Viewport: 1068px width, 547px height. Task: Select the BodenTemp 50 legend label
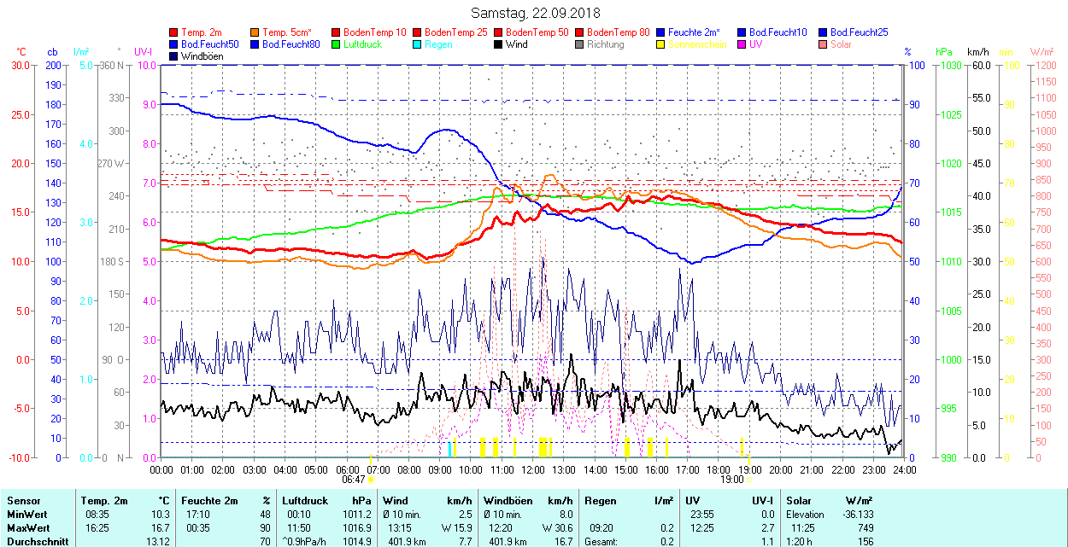tap(537, 32)
